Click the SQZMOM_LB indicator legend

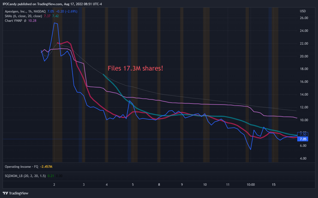[x=25, y=176]
